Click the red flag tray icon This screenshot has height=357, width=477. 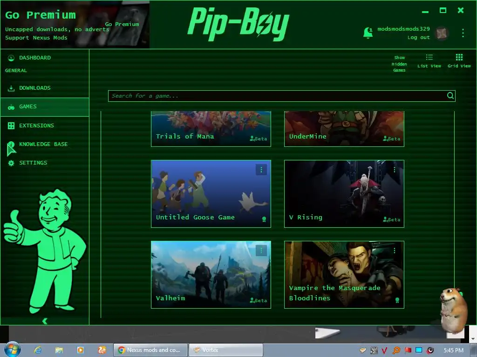408,350
